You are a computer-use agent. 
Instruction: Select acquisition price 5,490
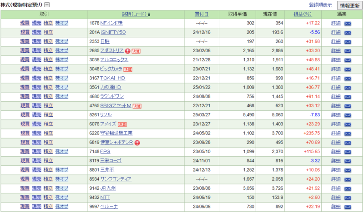pos(248,115)
